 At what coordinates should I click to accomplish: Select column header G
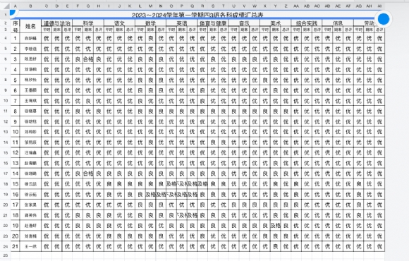[88, 6]
